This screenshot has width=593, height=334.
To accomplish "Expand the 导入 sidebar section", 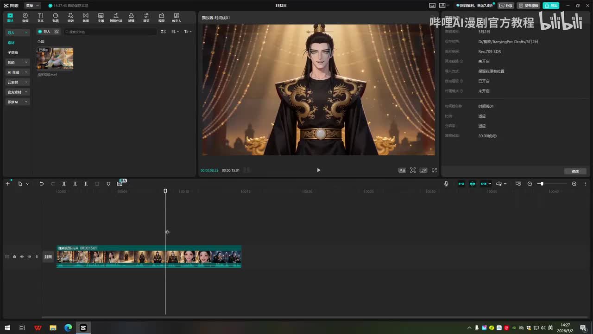I will (18, 32).
